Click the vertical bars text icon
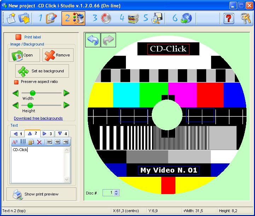Screen dimensions: 255x216 pos(23,142)
